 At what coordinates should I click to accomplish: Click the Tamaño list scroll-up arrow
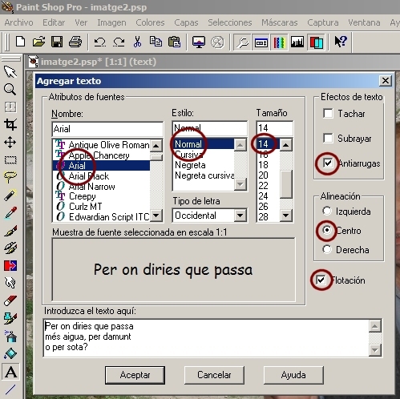286,145
